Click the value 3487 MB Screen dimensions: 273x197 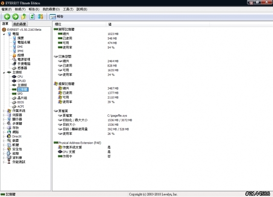coord(113,88)
